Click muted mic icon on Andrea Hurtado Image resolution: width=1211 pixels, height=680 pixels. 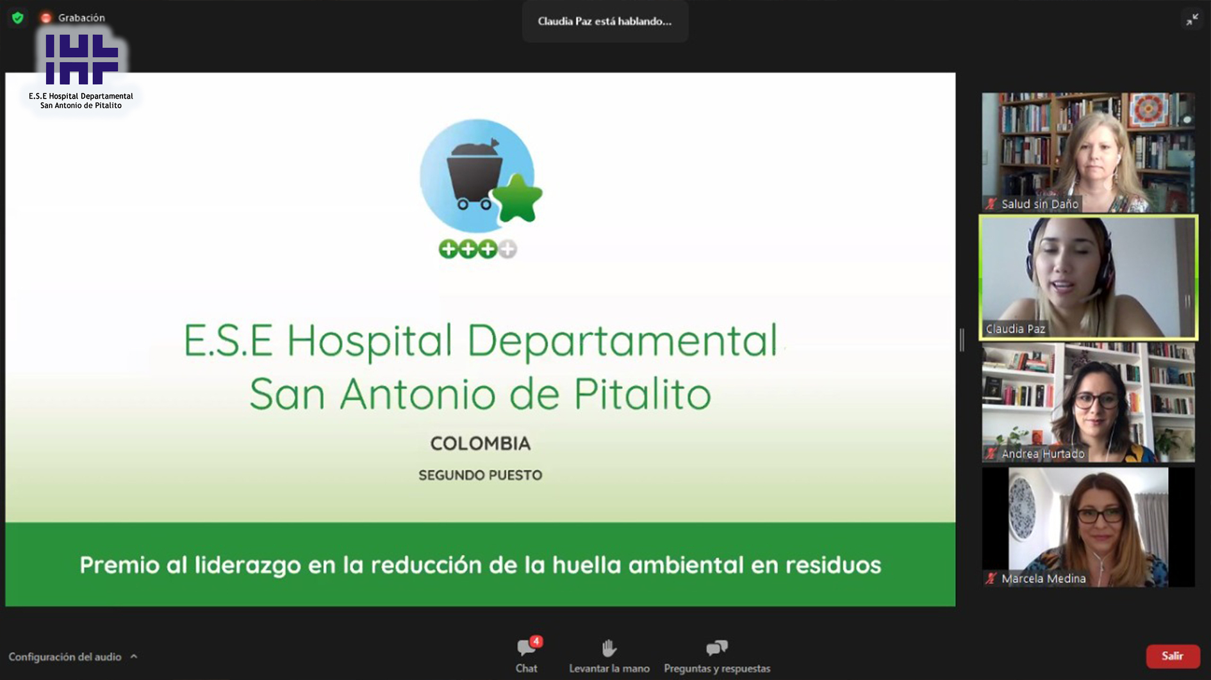[x=991, y=454]
